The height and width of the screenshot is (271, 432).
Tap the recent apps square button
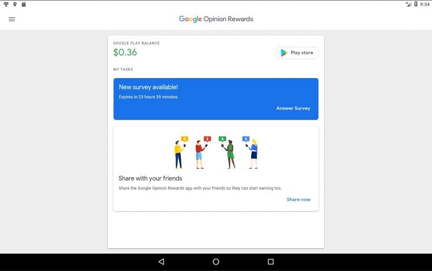[271, 262]
